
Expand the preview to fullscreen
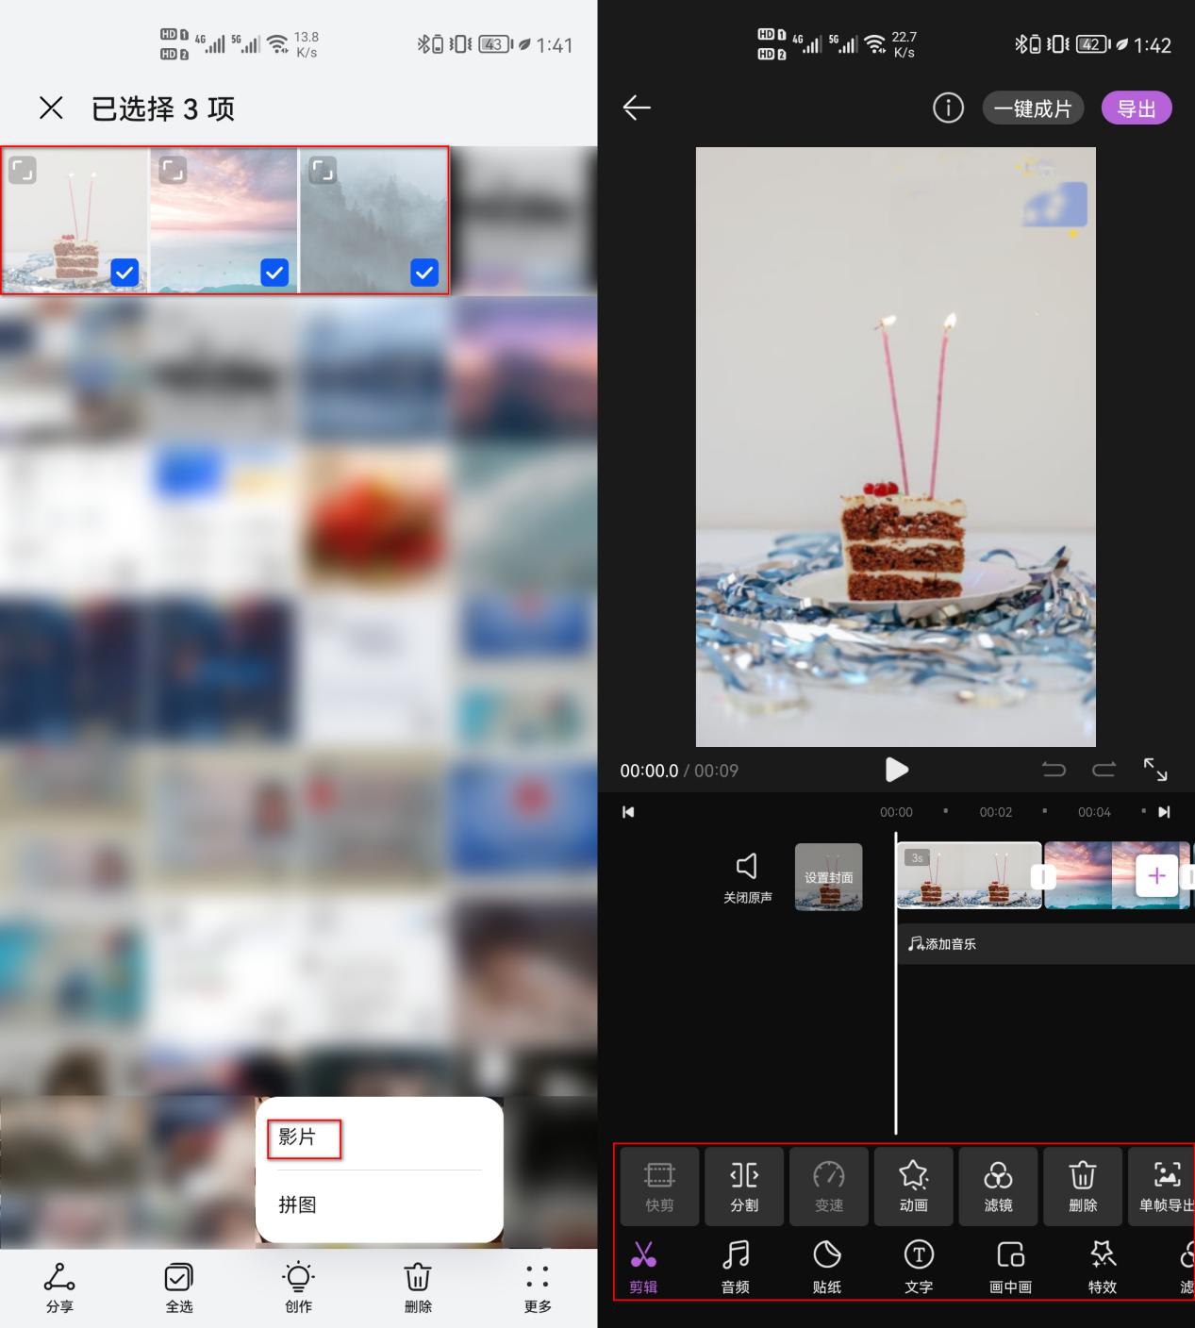tap(1156, 771)
